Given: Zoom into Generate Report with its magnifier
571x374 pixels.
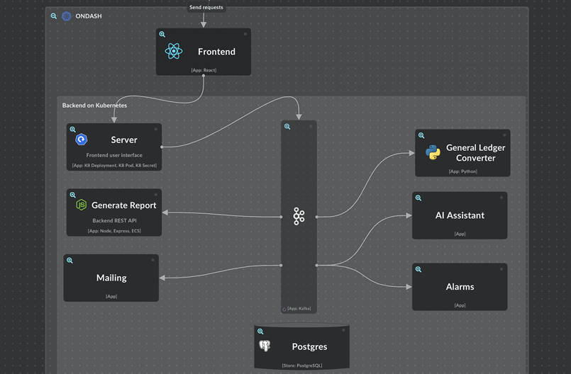Looking at the screenshot, I should click(x=73, y=195).
